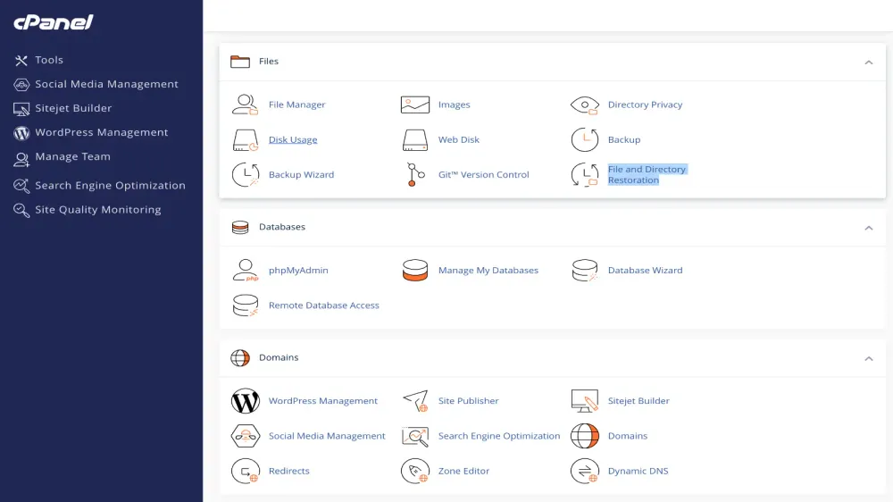Open Sitejet Builder icon in Domains section
The width and height of the screenshot is (893, 502).
[585, 400]
